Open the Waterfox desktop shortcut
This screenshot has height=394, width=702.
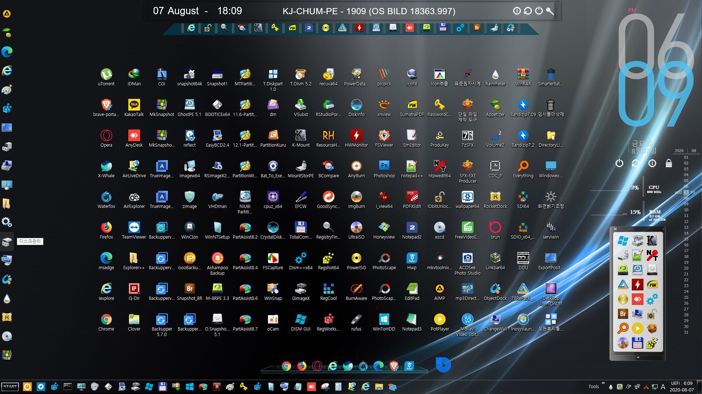tap(106, 200)
